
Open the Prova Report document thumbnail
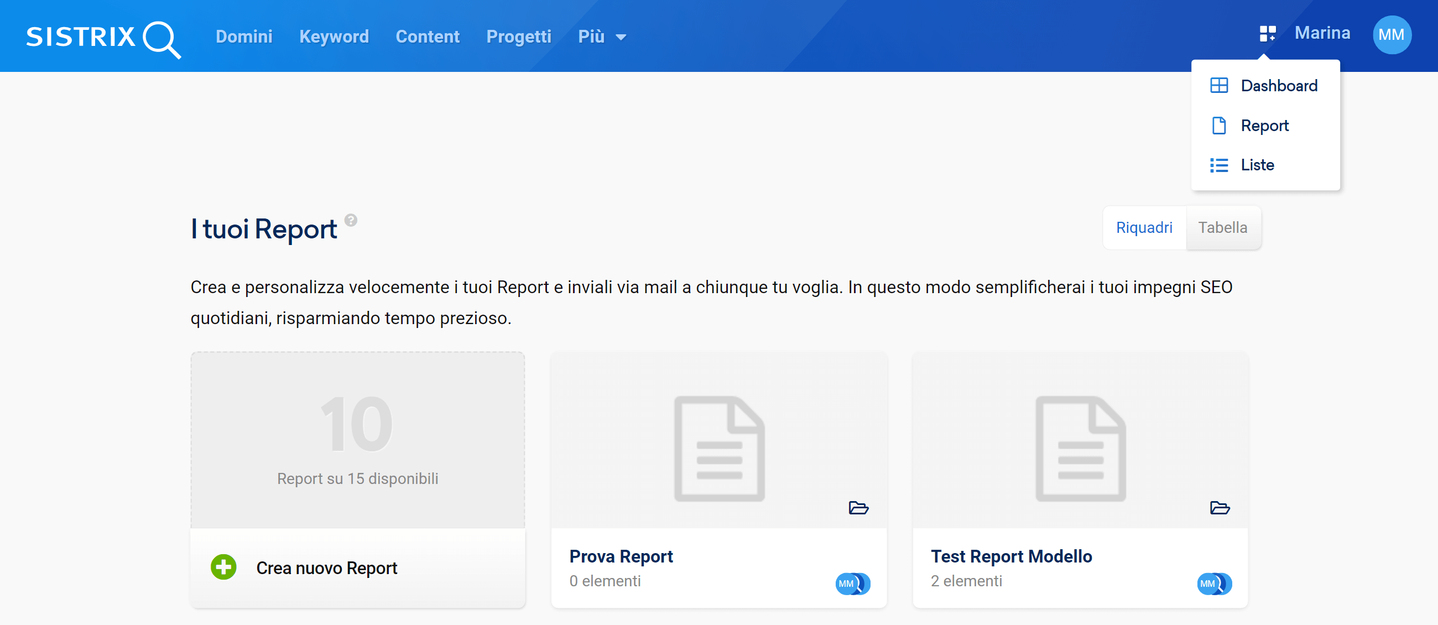coord(719,449)
